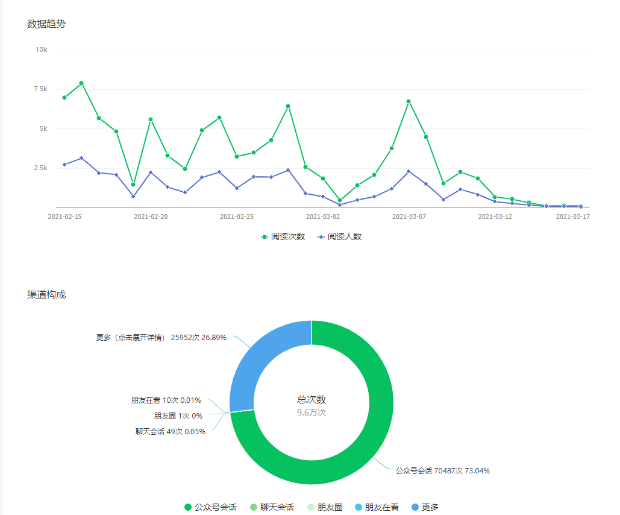The image size is (620, 515).
Task: Click the 2021-03-17 x-axis label
Action: [x=573, y=216]
